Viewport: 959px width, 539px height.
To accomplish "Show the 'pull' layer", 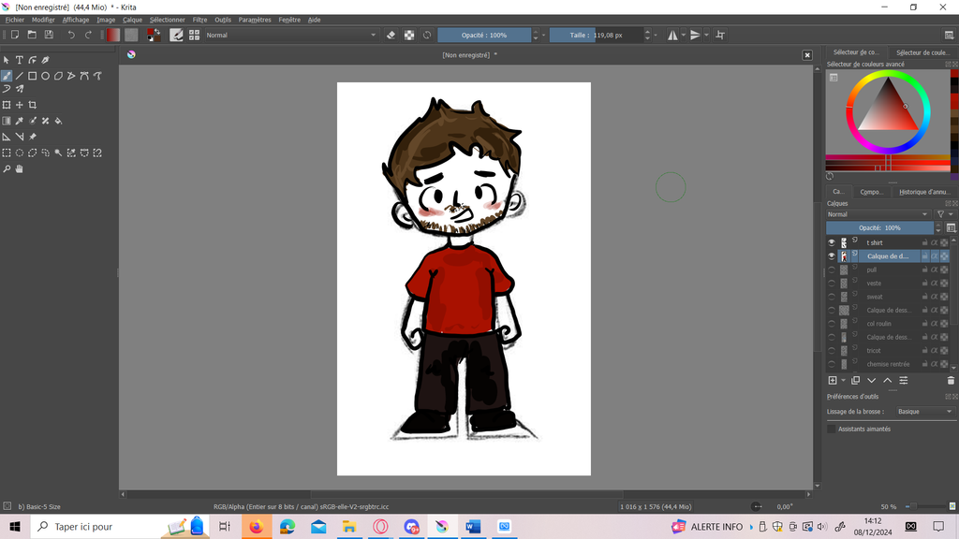I will [x=831, y=269].
